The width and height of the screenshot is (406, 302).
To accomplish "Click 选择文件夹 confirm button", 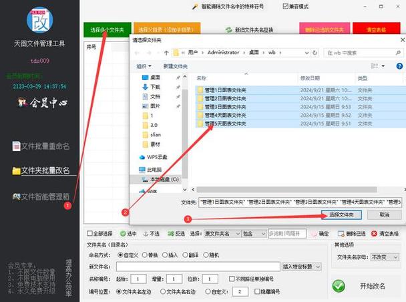I will (x=341, y=214).
